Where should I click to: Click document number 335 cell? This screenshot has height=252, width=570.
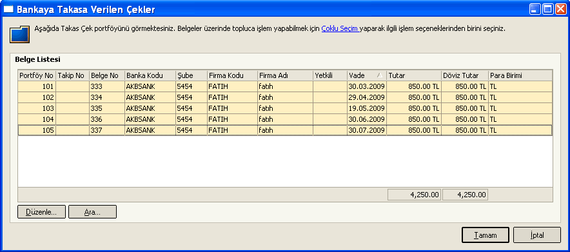pos(107,108)
